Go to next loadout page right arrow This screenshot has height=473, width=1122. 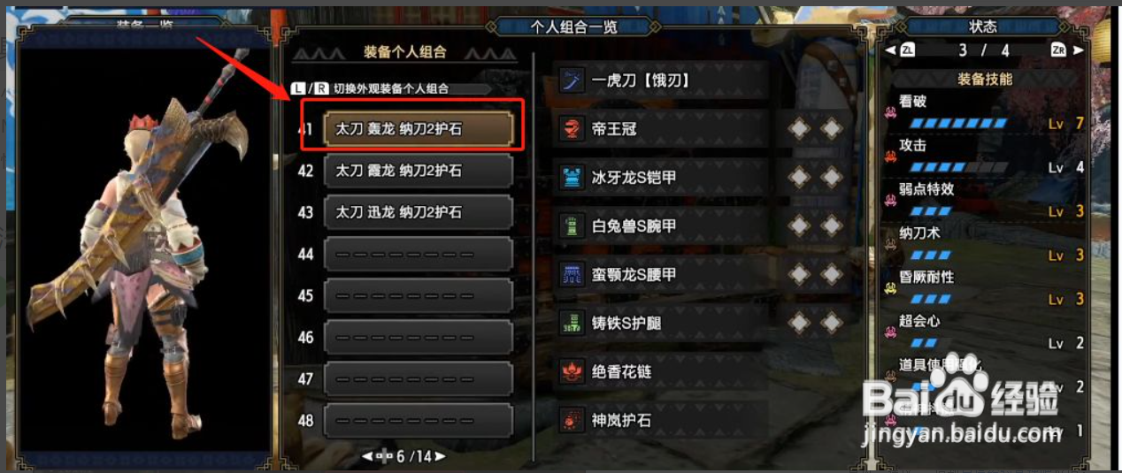[x=439, y=456]
